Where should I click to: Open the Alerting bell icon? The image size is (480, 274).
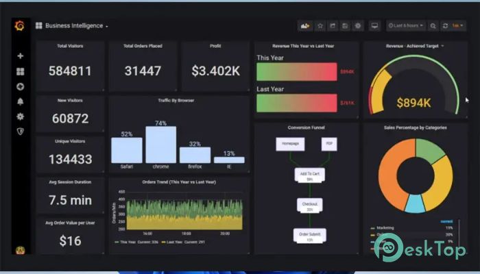coord(20,101)
